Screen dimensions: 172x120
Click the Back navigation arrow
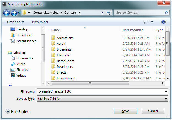[x=6, y=13]
